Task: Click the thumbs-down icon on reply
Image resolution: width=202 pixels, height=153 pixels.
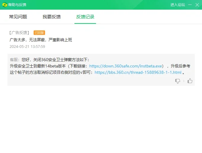Action: [178, 81]
